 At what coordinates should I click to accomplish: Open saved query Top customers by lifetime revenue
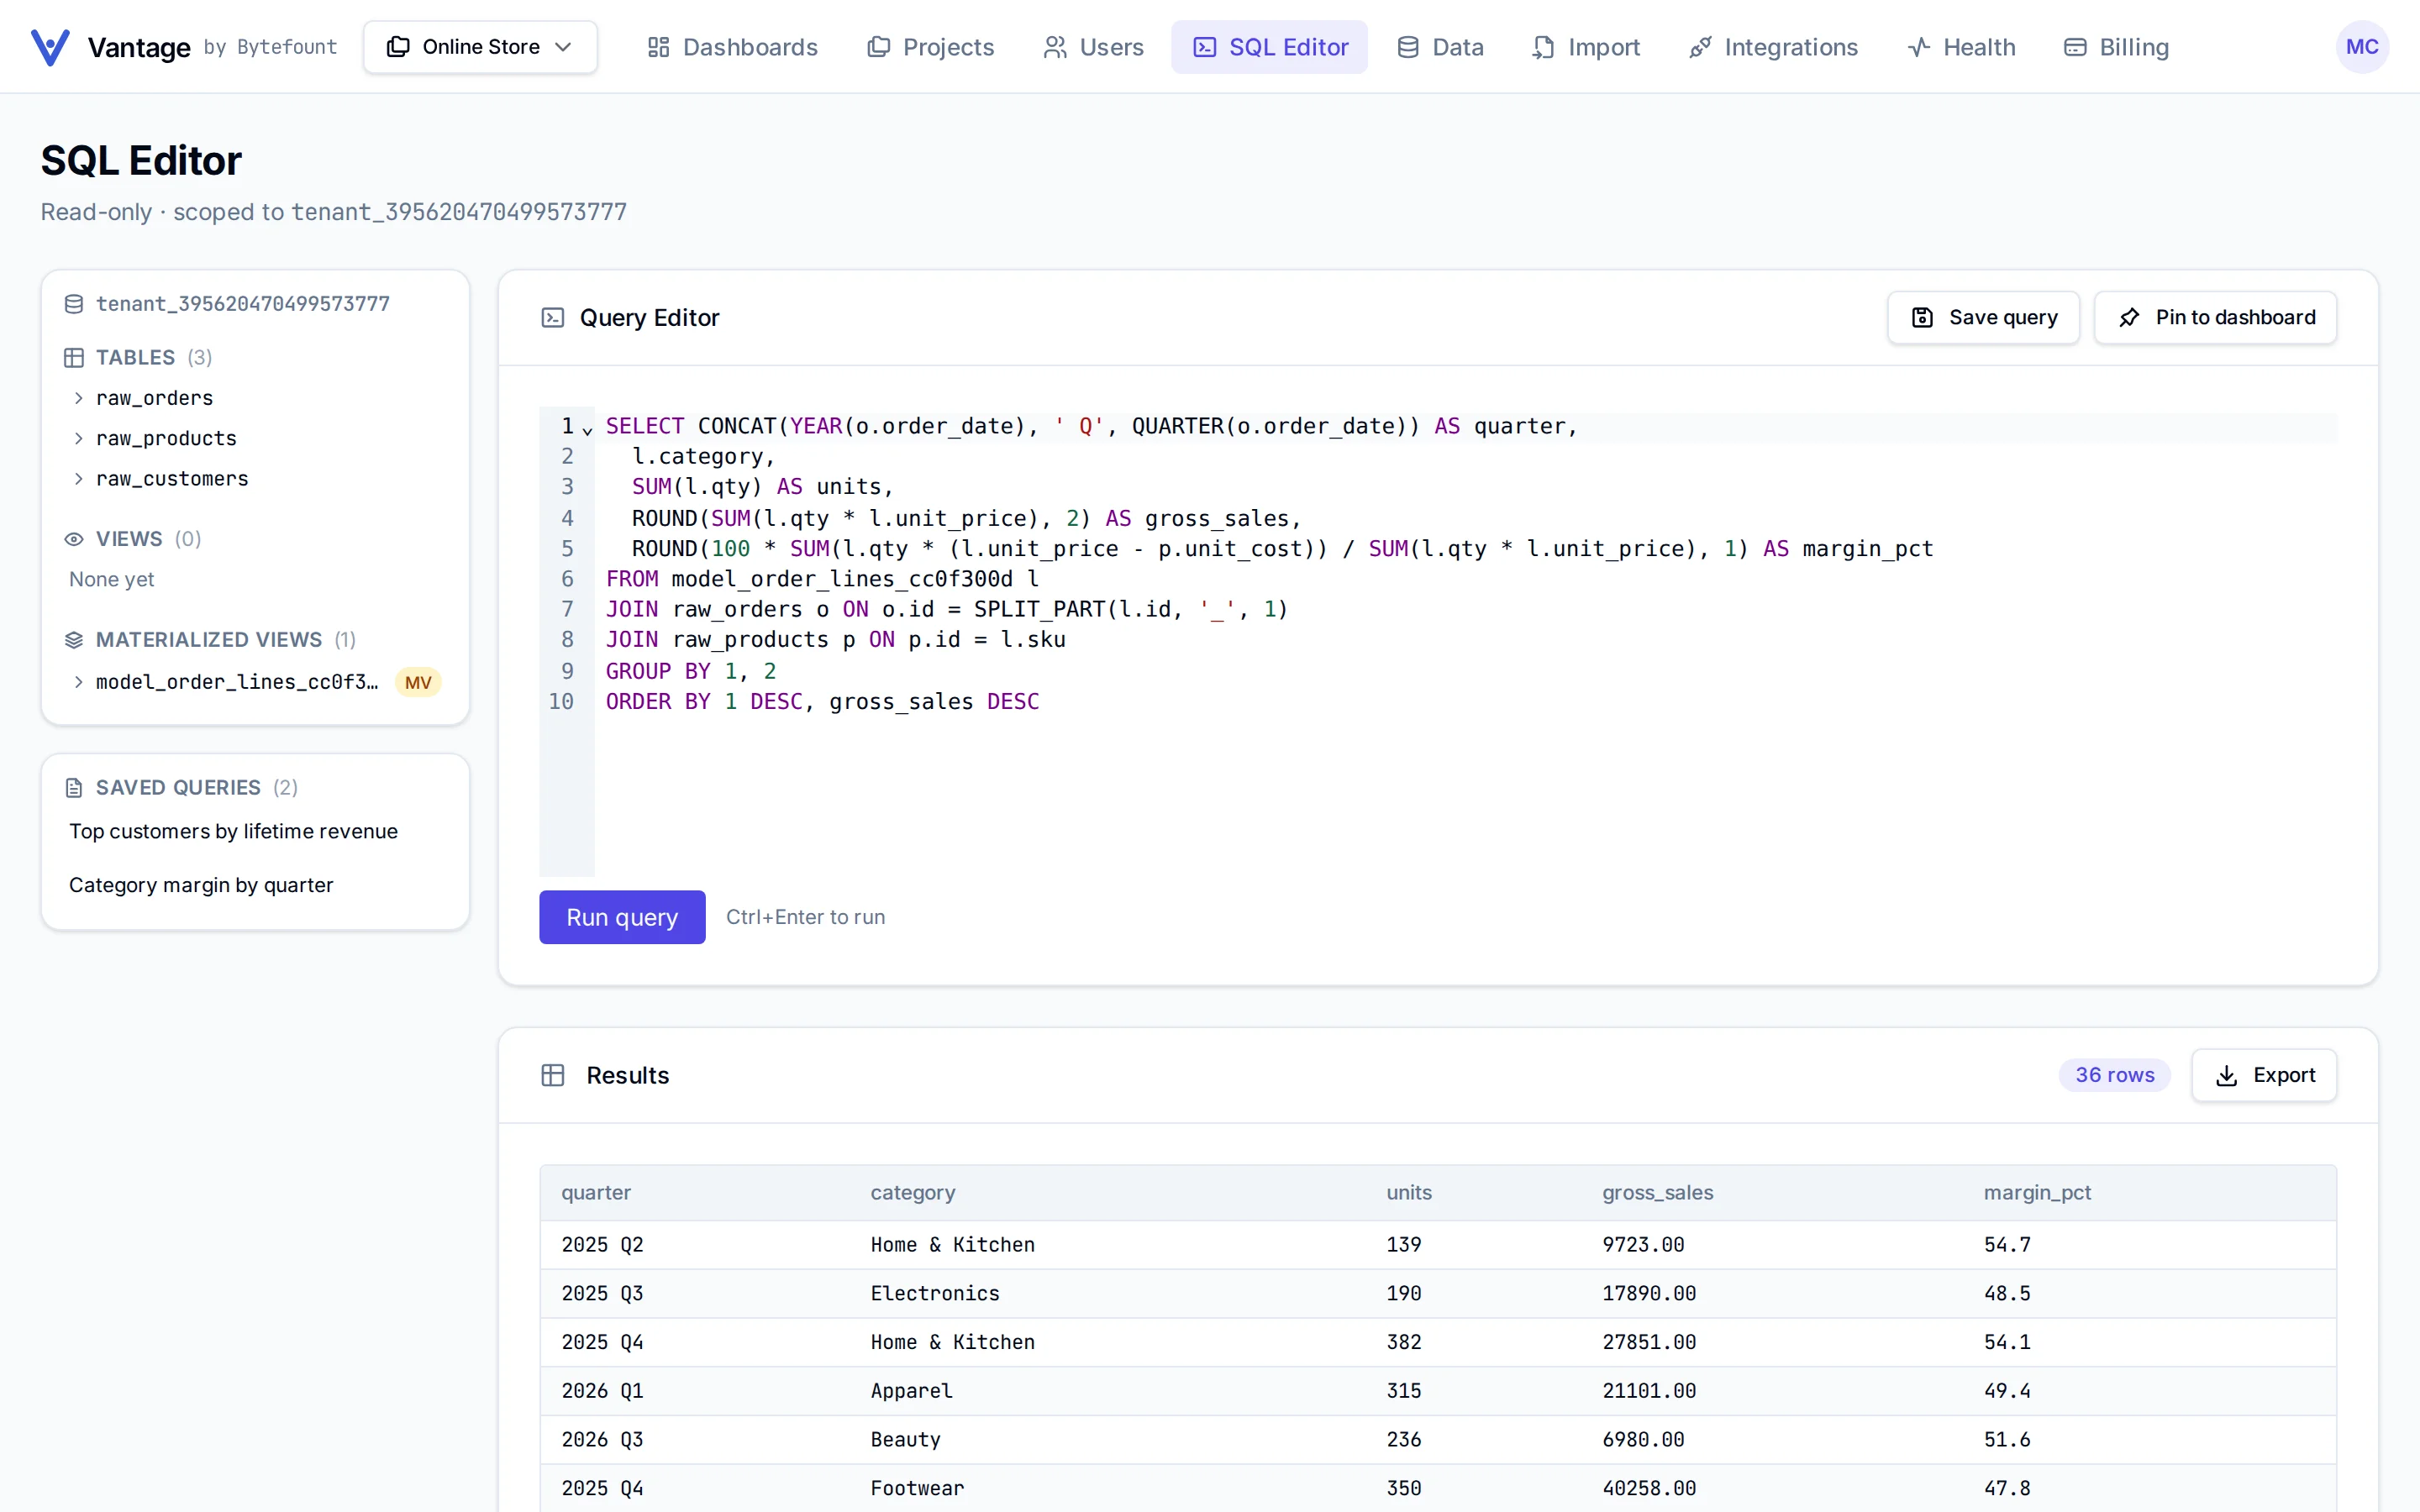(x=233, y=831)
